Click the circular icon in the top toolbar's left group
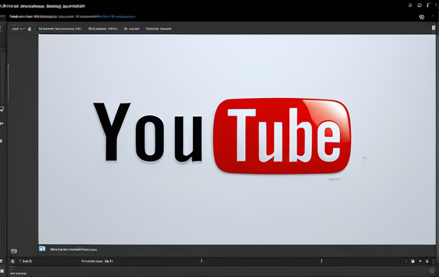The width and height of the screenshot is (439, 277). [x=29, y=29]
